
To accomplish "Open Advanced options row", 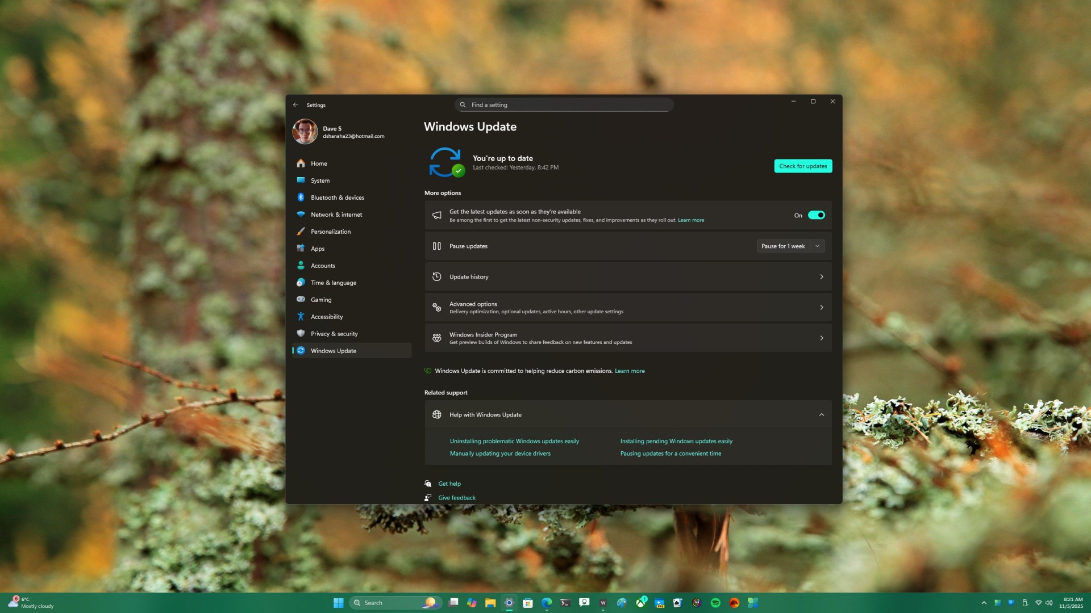I will tap(628, 308).
